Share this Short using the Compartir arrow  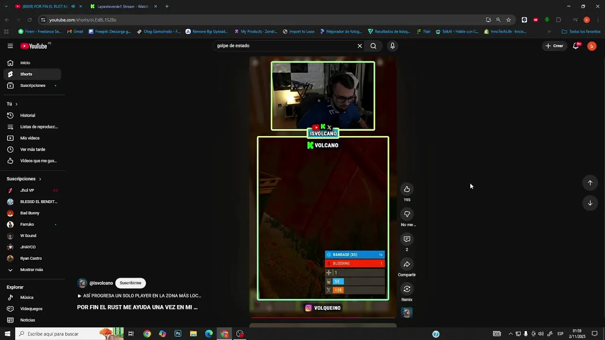(407, 264)
